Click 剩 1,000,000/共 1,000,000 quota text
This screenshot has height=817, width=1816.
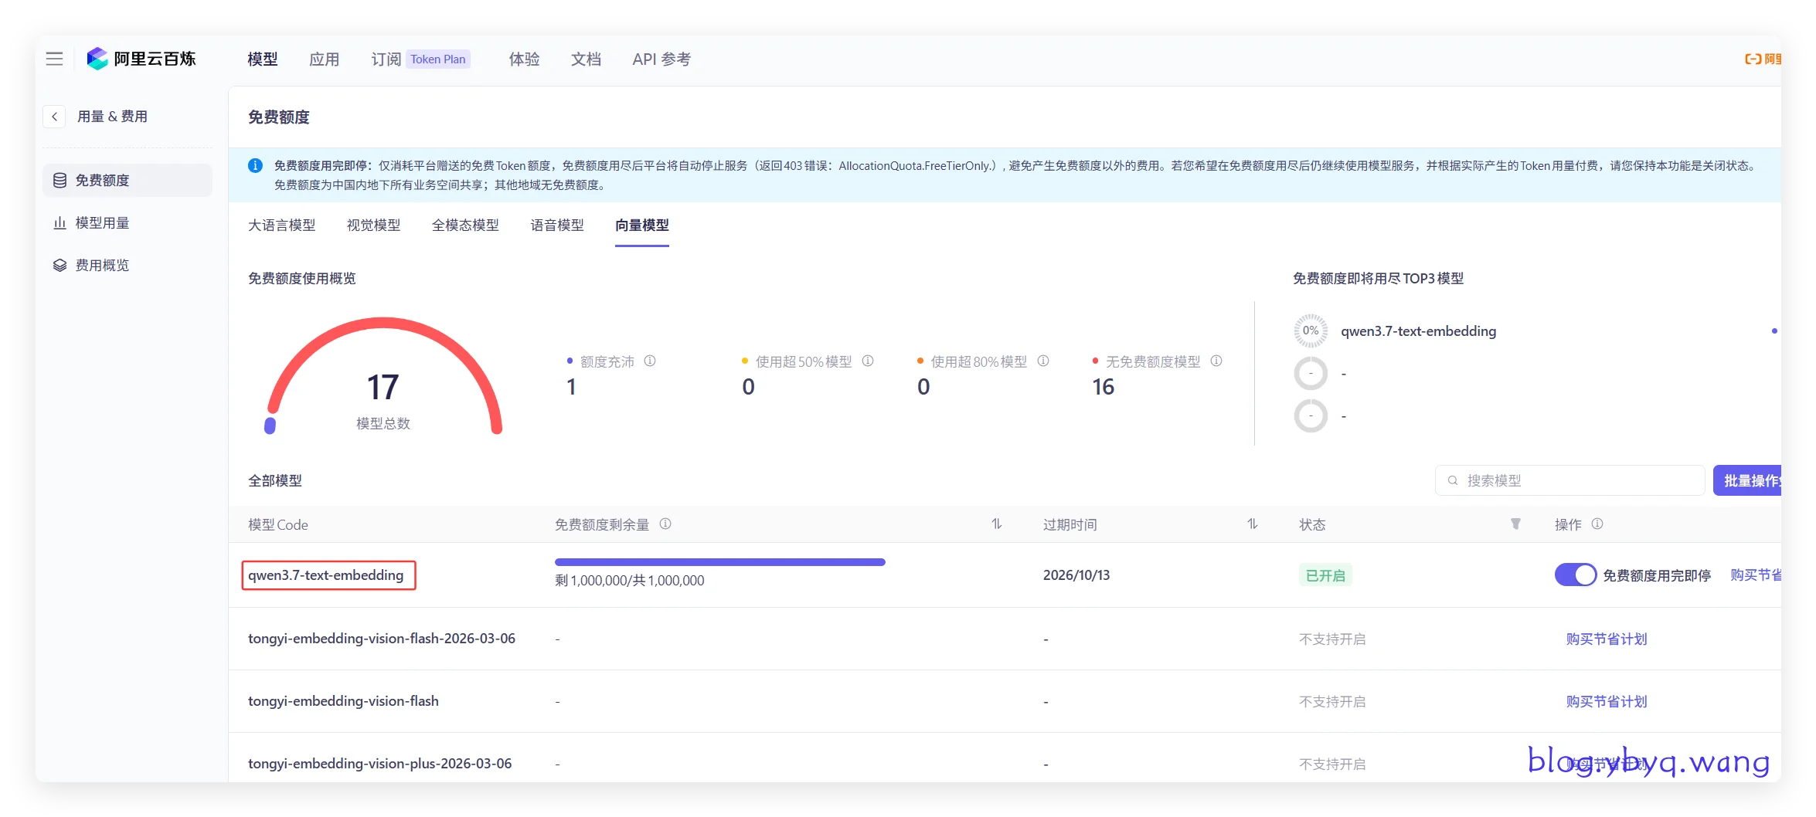(630, 581)
